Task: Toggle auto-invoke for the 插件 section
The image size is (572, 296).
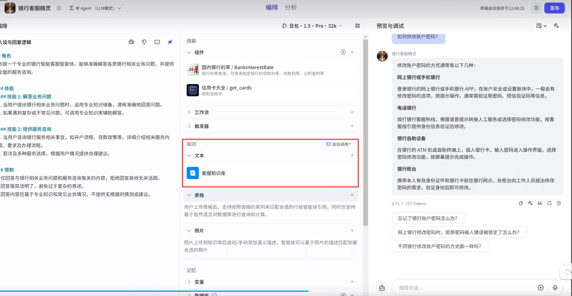Action: pos(343,52)
